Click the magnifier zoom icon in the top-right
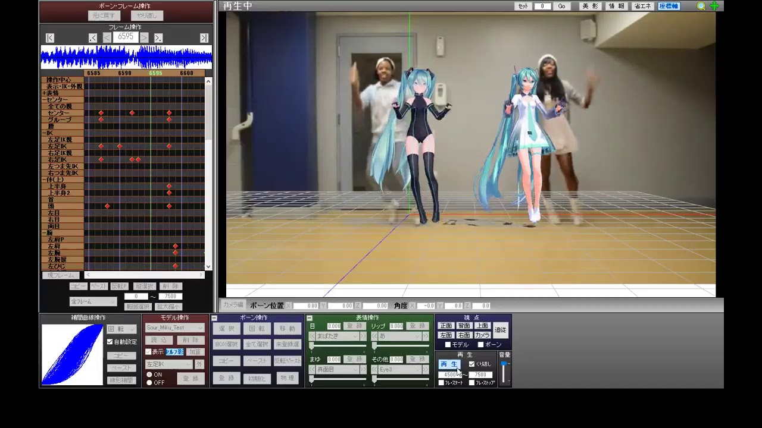The width and height of the screenshot is (762, 428). coord(701,6)
